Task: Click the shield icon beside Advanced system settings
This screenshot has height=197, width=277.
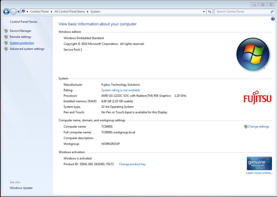Action: click(6, 49)
